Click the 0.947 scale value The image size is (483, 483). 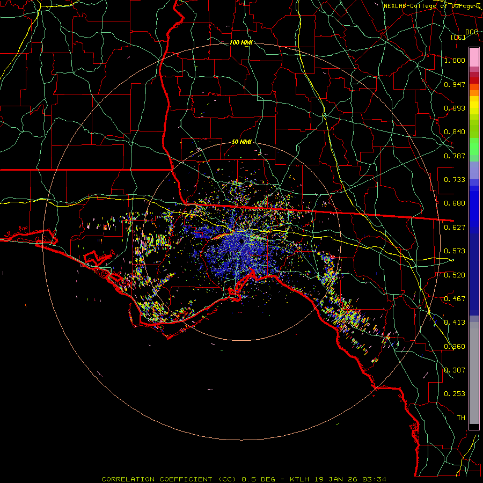click(455, 84)
